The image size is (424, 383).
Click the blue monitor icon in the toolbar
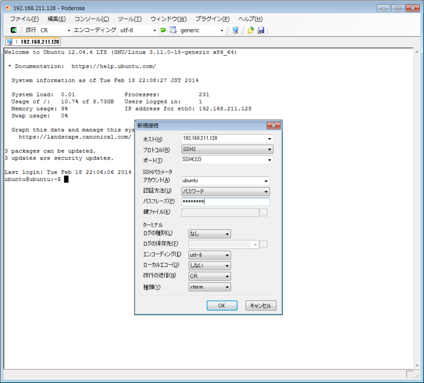pos(235,30)
